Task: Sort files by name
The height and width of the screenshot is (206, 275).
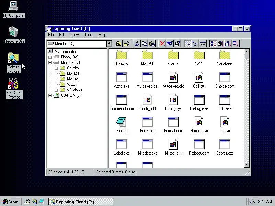Action: coord(213,44)
